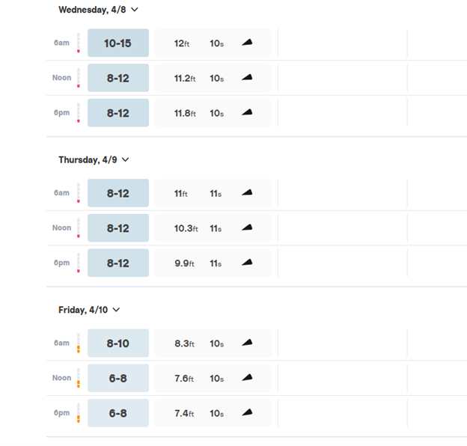Image resolution: width=467 pixels, height=446 pixels.
Task: Click the 10.3ft 11s swell Thursday Noon
Action: [x=199, y=228]
